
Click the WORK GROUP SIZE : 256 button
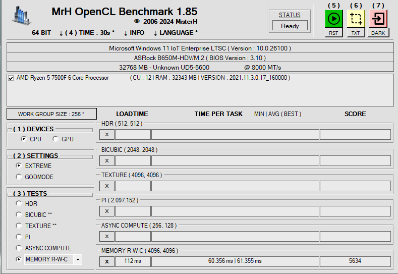point(51,114)
